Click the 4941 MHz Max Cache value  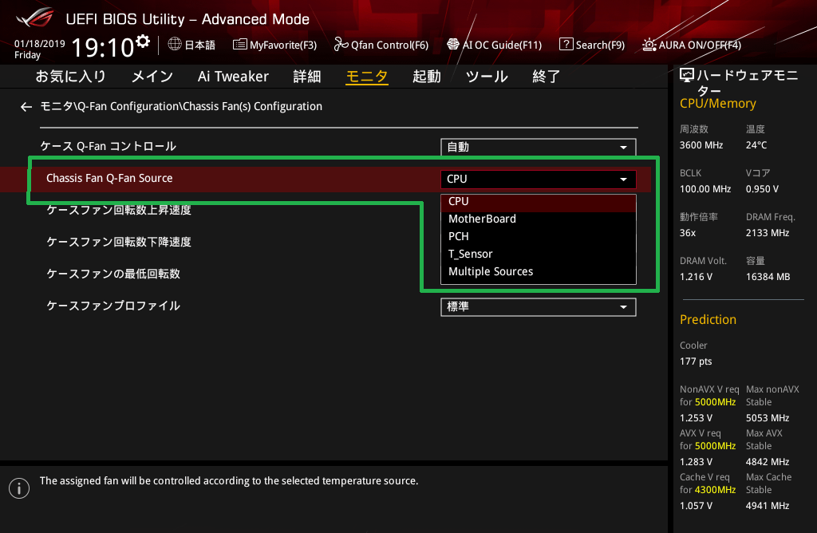tap(768, 505)
